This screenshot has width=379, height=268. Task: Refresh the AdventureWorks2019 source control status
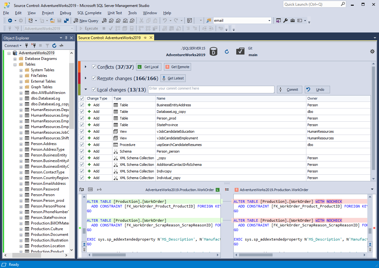click(227, 51)
